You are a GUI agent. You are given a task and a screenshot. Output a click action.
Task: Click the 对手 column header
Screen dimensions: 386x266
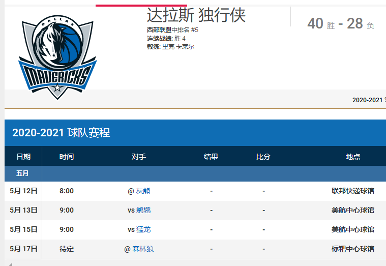(139, 157)
